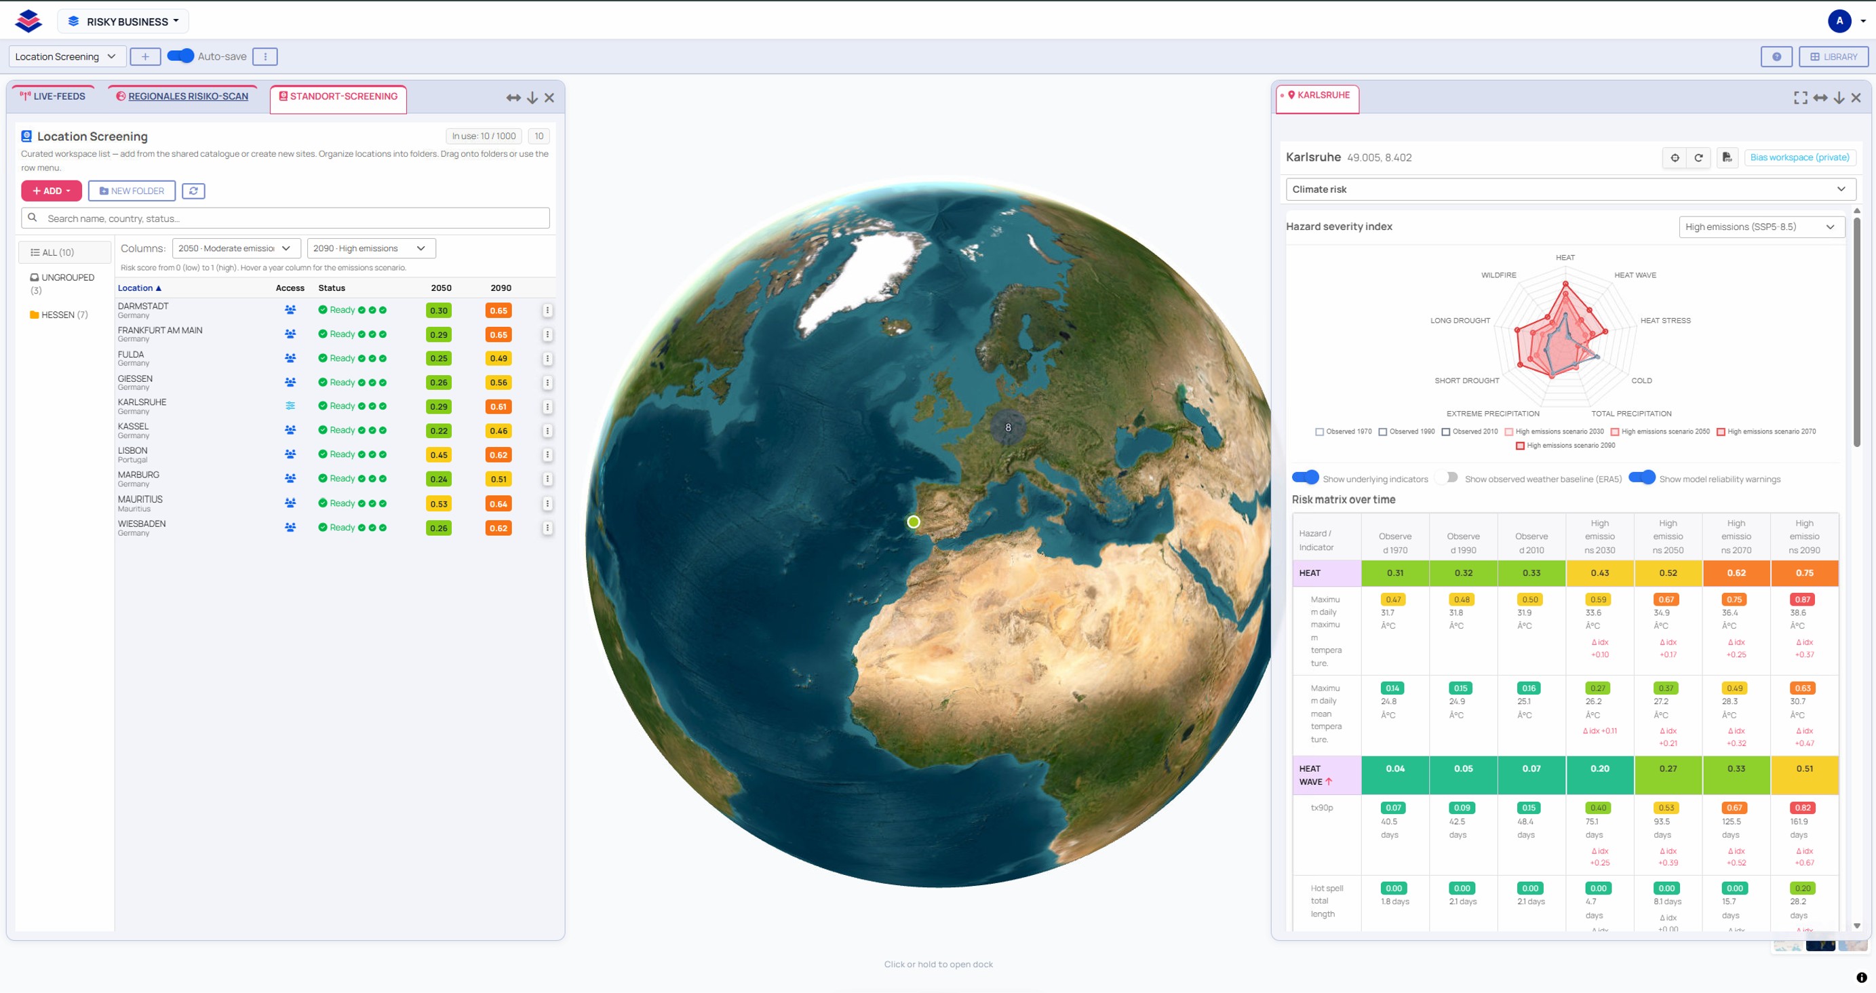Click Mauritius 2050 risk score 0.53

pos(438,504)
